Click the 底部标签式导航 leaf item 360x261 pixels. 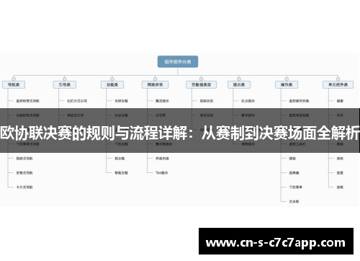tap(27, 101)
